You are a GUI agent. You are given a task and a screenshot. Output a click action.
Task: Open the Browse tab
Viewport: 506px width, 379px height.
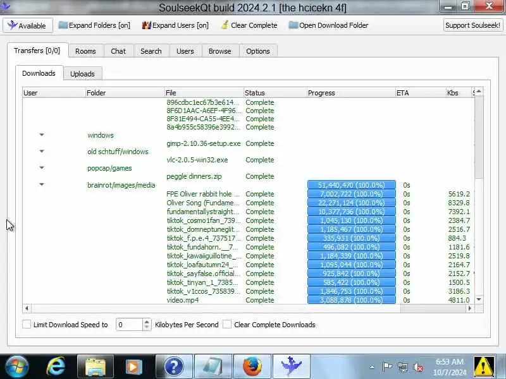(219, 51)
